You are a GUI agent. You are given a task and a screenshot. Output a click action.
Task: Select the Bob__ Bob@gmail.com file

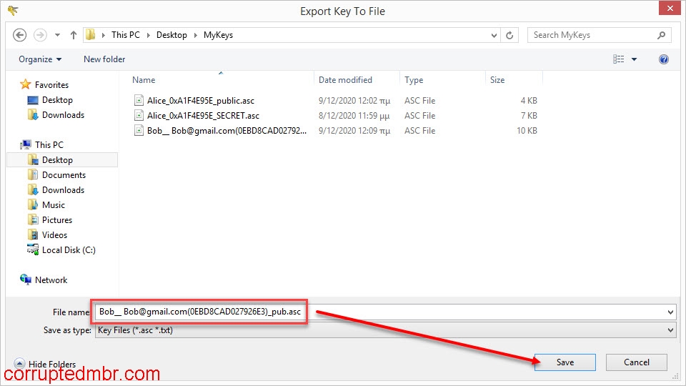pyautogui.click(x=227, y=130)
